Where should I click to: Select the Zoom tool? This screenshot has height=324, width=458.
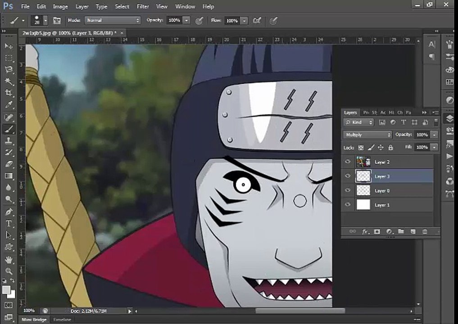click(x=9, y=271)
